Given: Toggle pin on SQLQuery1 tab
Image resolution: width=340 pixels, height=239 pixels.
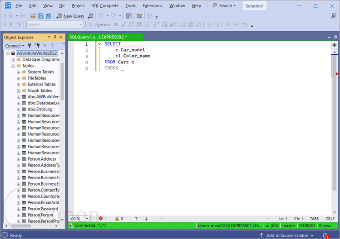Looking at the screenshot, I should [133, 37].
